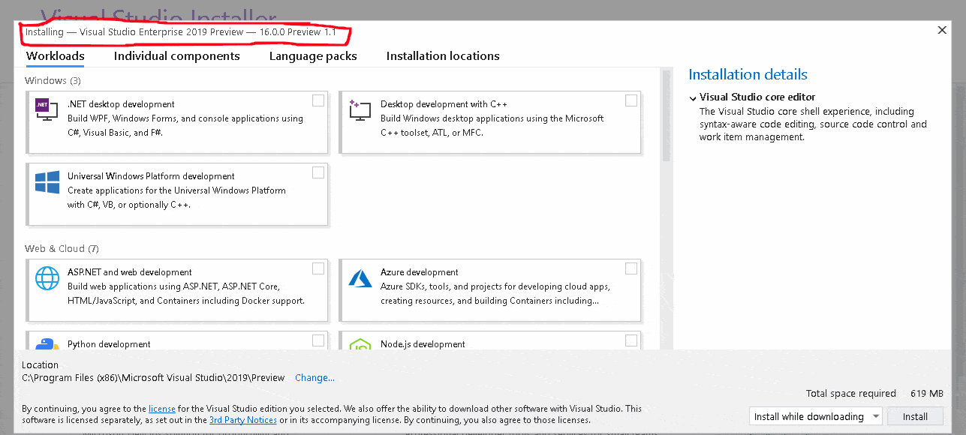Collapse the Visual Studio core editor section

(x=693, y=98)
